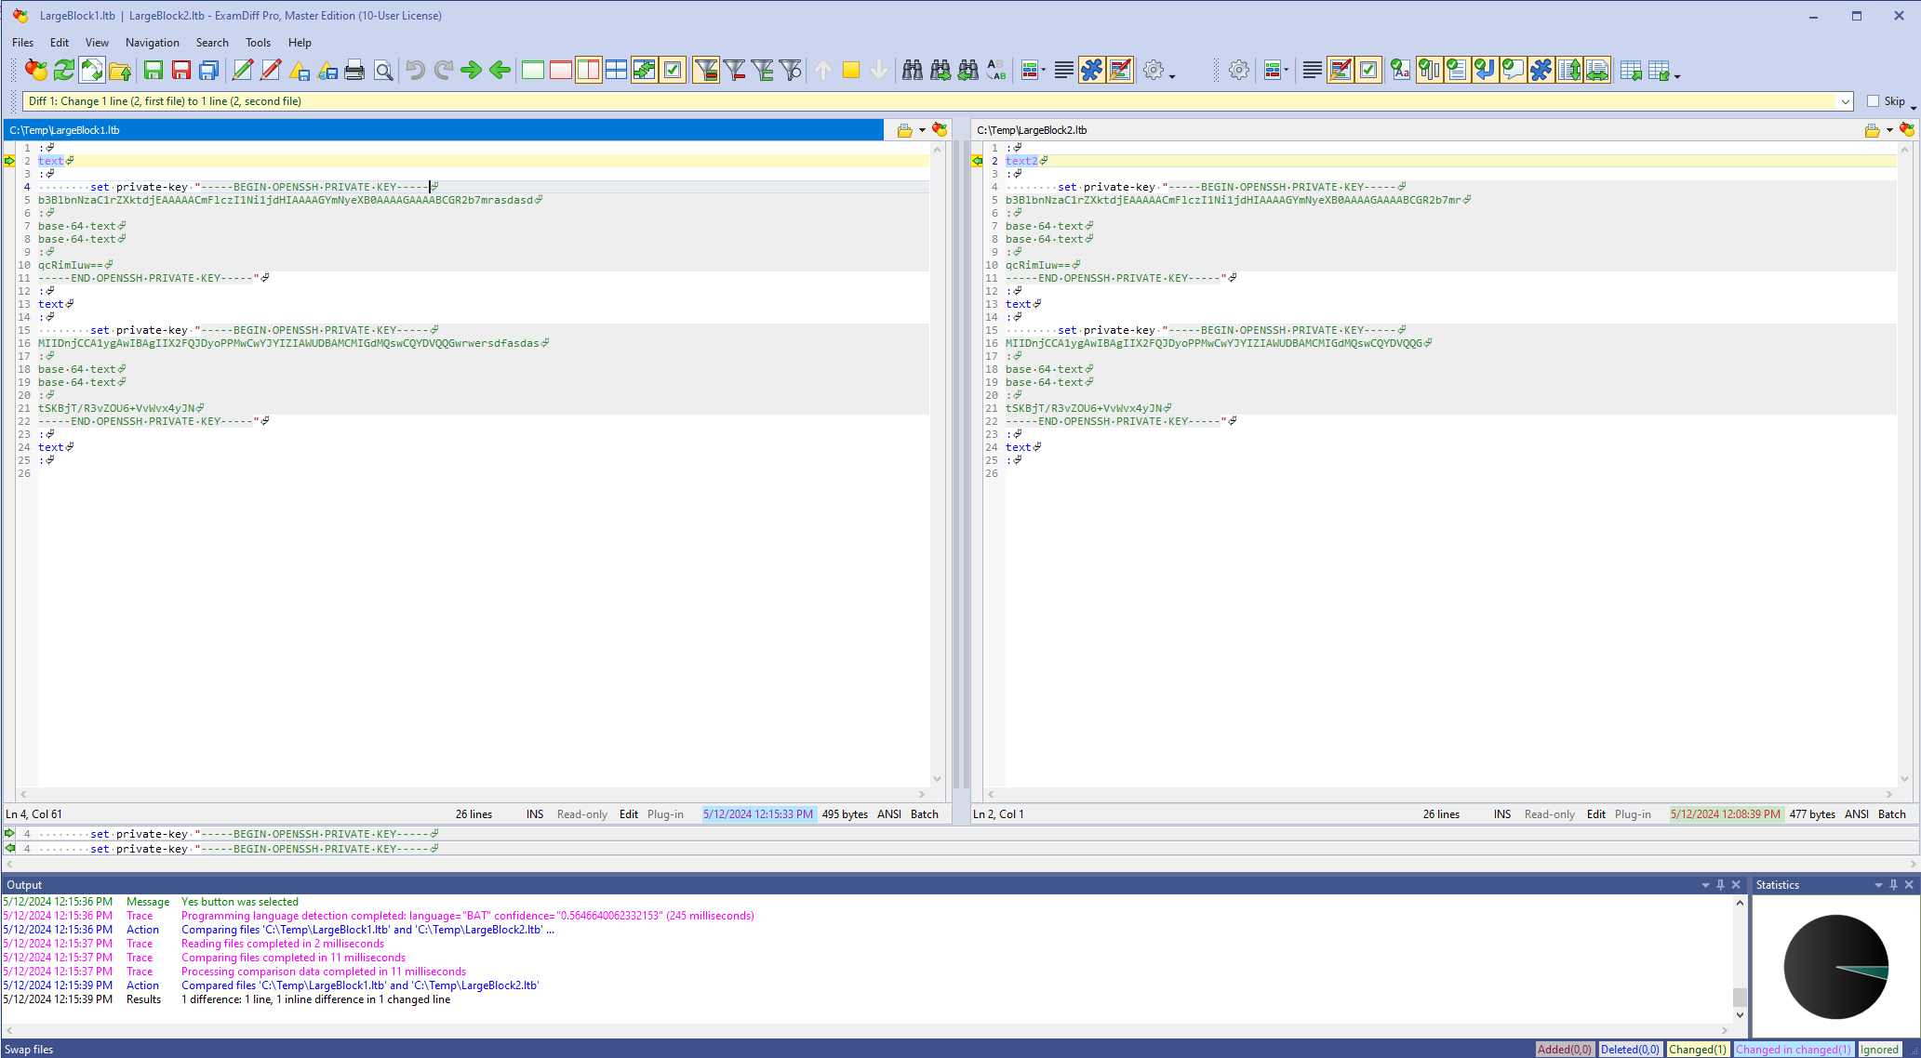Image resolution: width=1921 pixels, height=1058 pixels.
Task: Click the left pane apple icon beside path
Action: pyautogui.click(x=940, y=130)
